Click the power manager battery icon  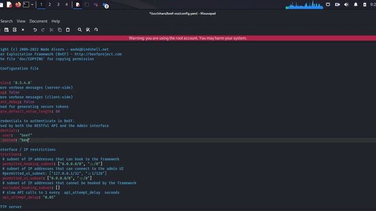(365, 5)
